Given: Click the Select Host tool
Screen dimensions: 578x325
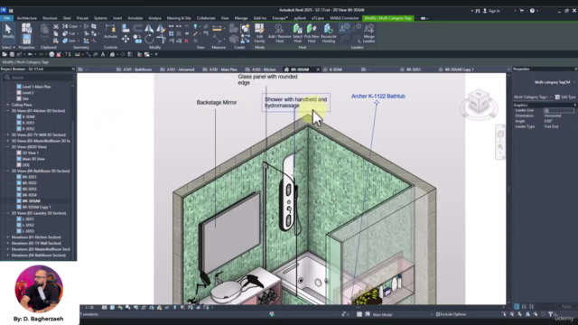Looking at the screenshot, I should (297, 33).
